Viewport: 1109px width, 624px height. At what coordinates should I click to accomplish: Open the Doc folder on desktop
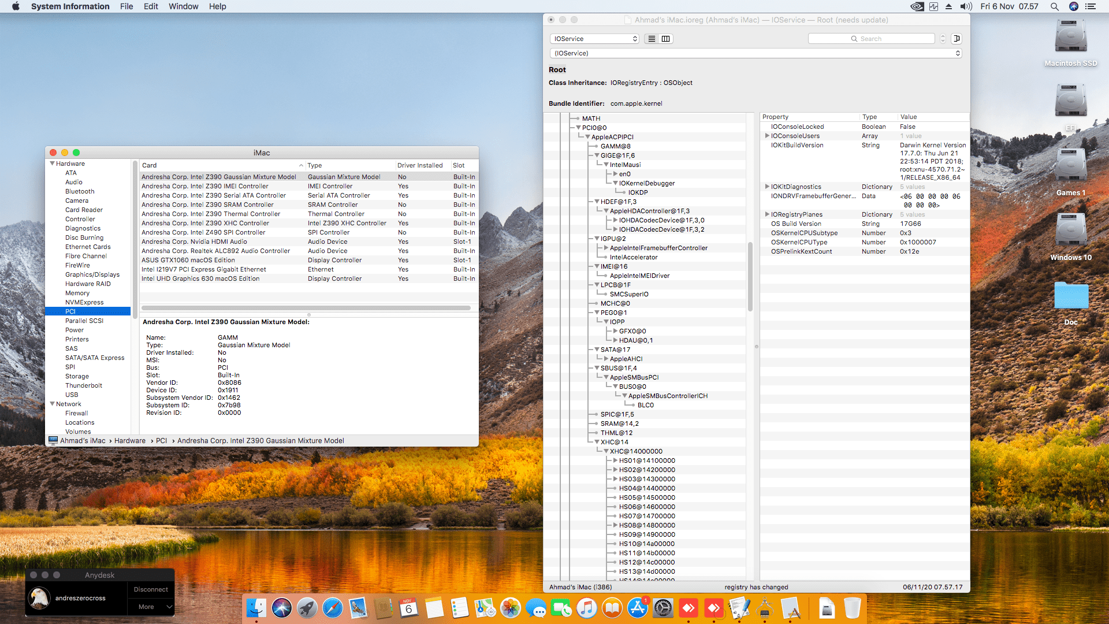click(1070, 296)
